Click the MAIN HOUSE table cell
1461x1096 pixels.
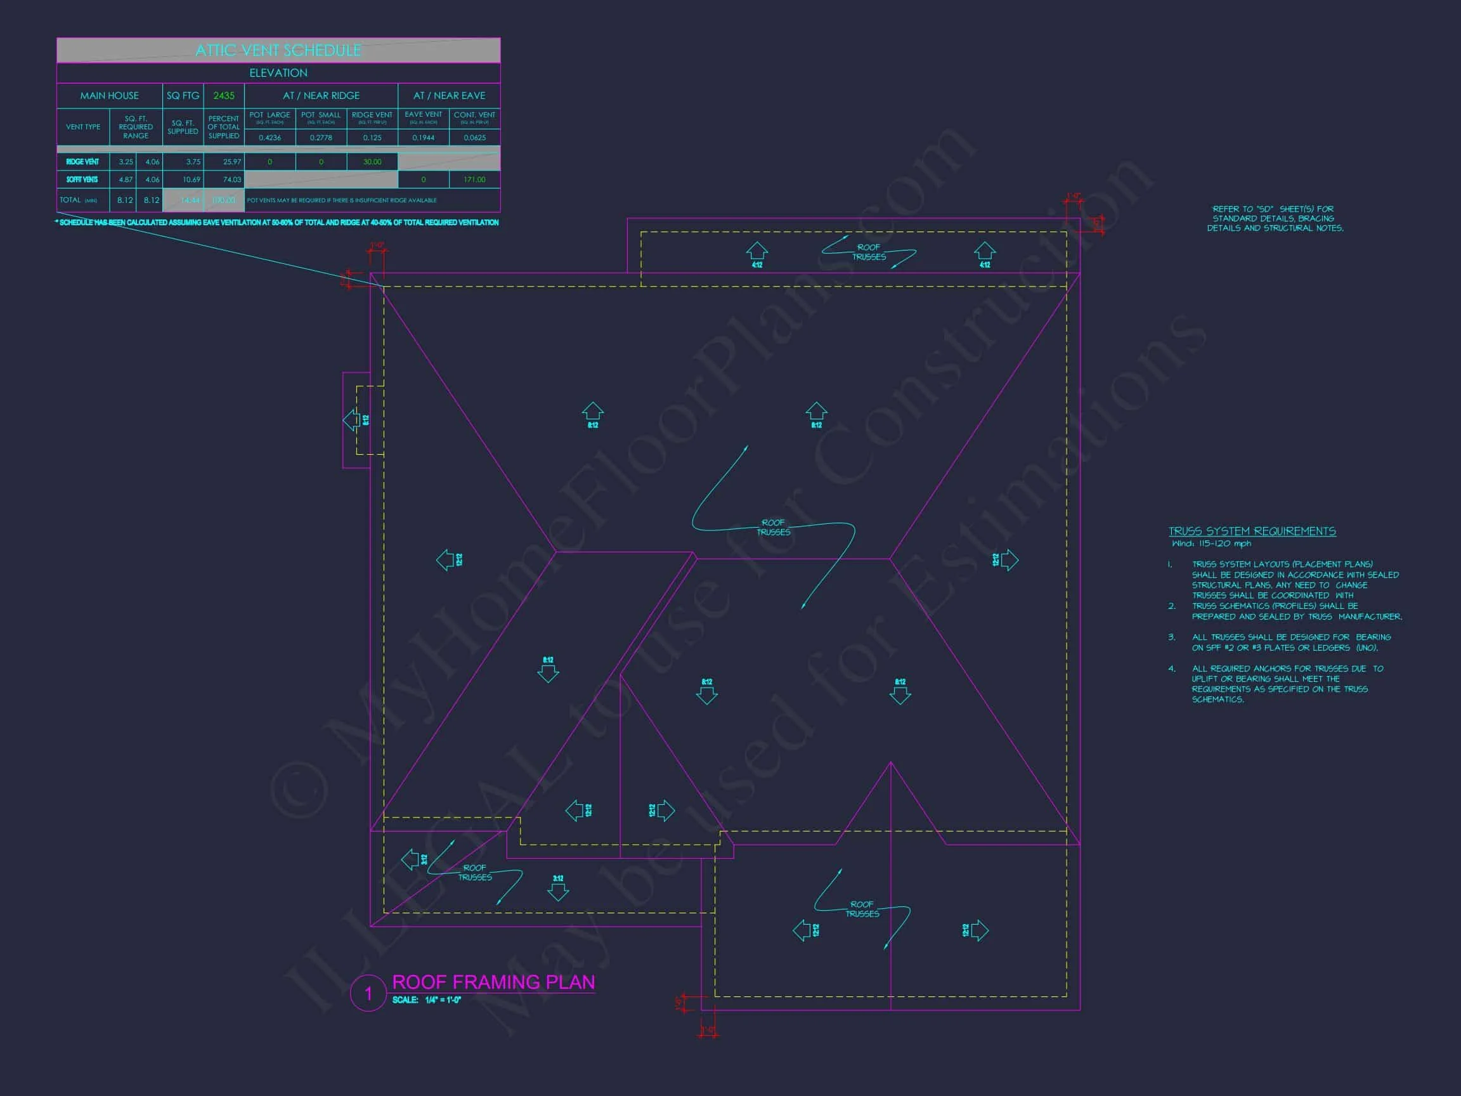point(110,96)
